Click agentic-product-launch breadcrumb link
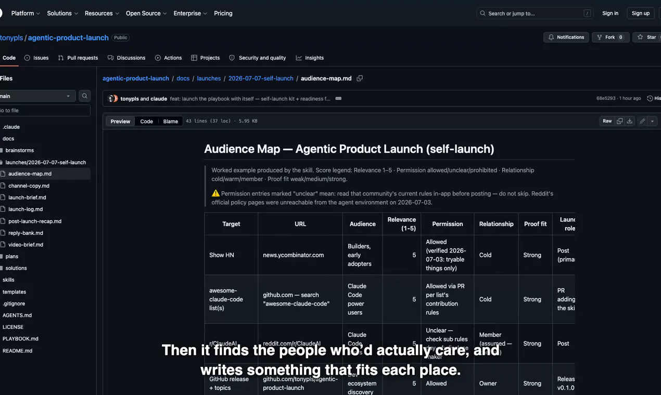Screen dimensions: 661x395 136,78
